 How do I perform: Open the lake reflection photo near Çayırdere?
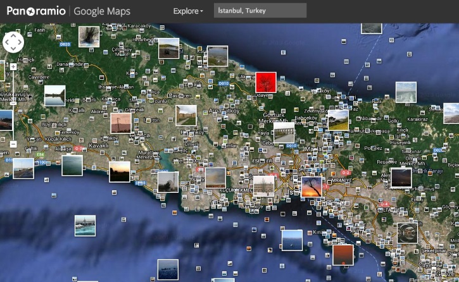point(54,95)
